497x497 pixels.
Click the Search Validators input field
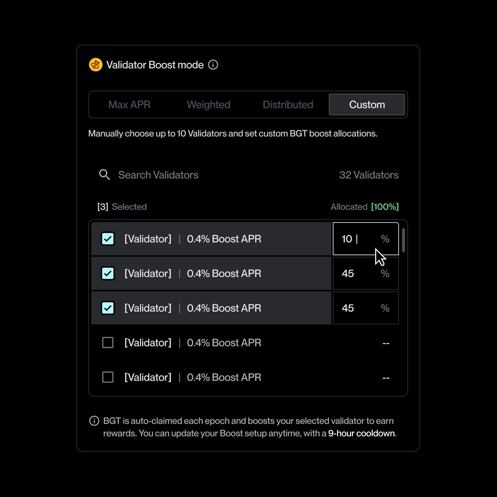click(x=158, y=175)
